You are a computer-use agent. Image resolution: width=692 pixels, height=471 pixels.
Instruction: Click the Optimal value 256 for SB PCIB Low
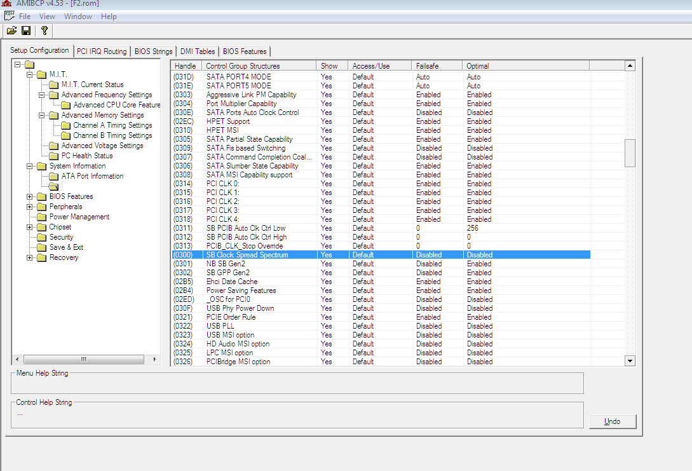coord(473,228)
